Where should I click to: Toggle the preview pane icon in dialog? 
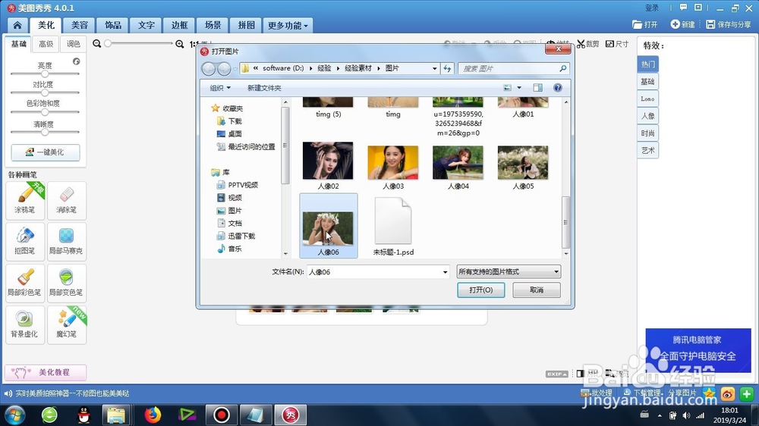[538, 87]
